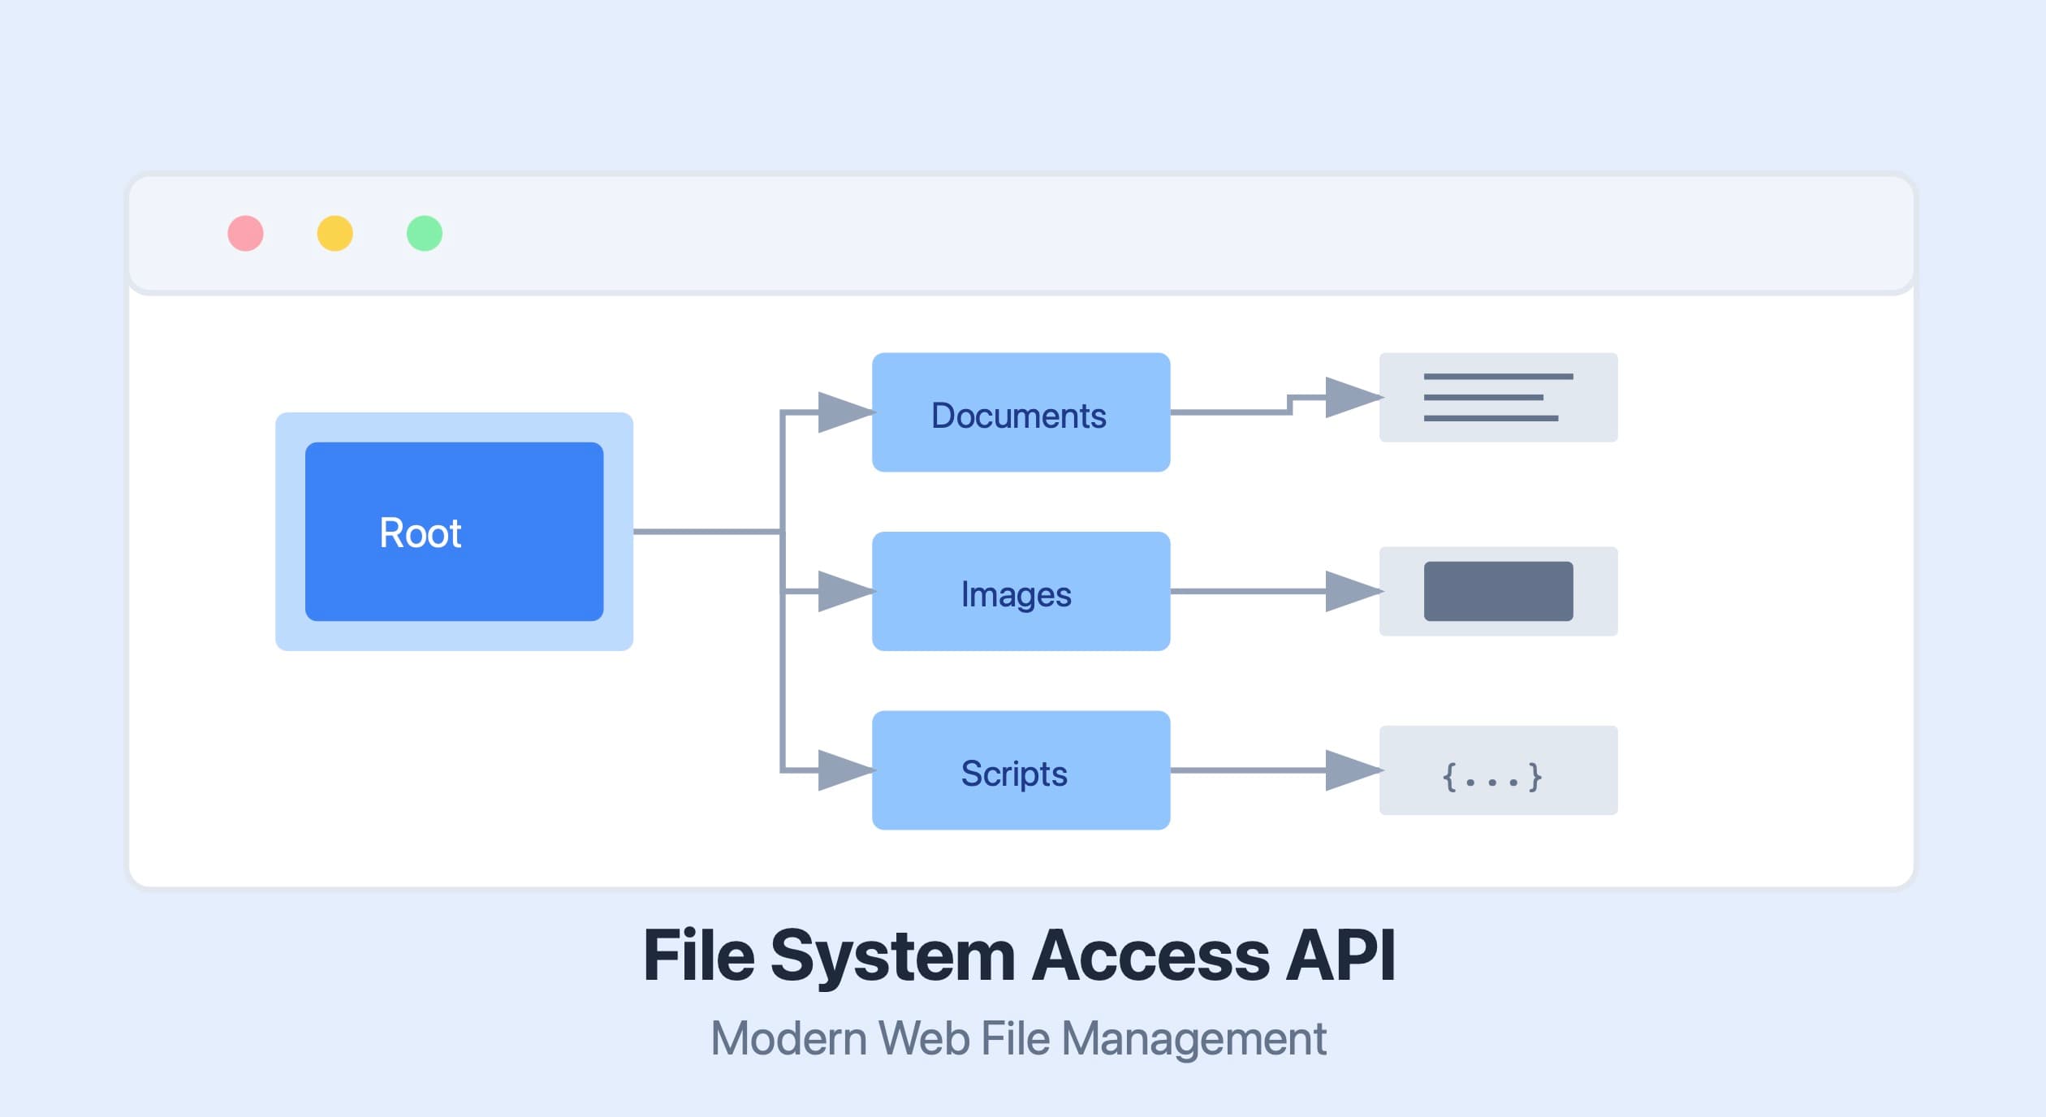Select the Root node

[x=455, y=533]
